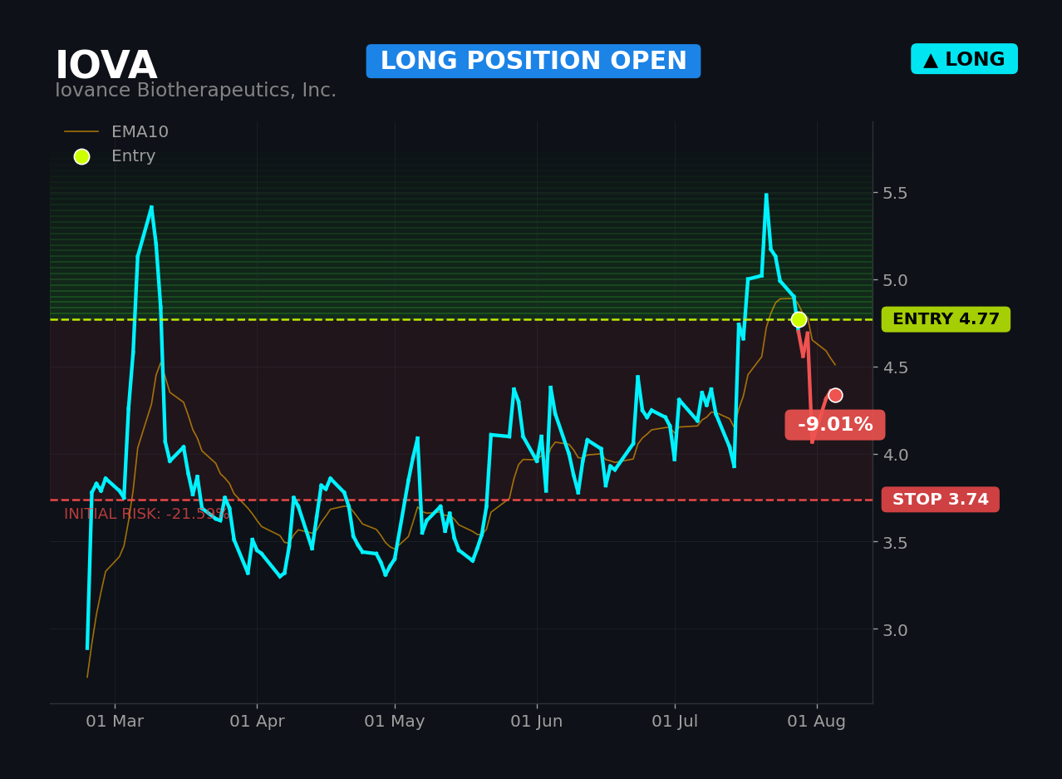The width and height of the screenshot is (1062, 779).
Task: Click the 01 Mar date label
Action: [115, 722]
